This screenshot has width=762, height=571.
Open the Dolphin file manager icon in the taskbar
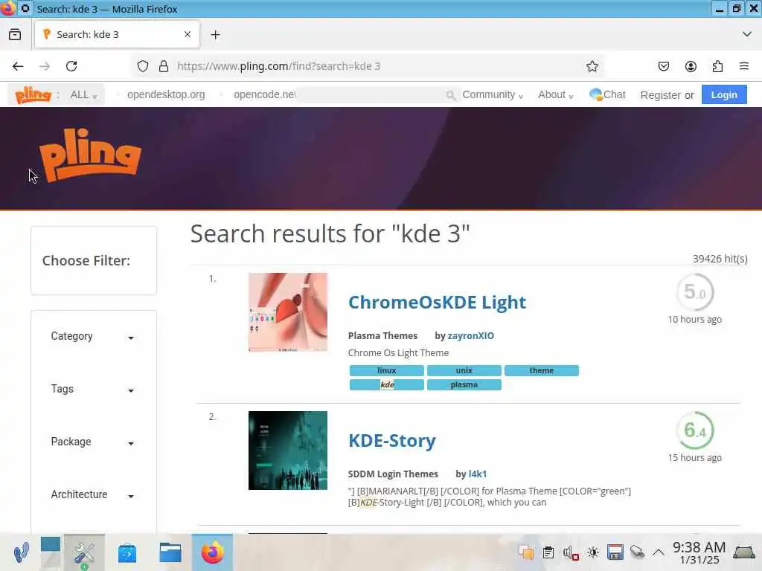coord(170,552)
